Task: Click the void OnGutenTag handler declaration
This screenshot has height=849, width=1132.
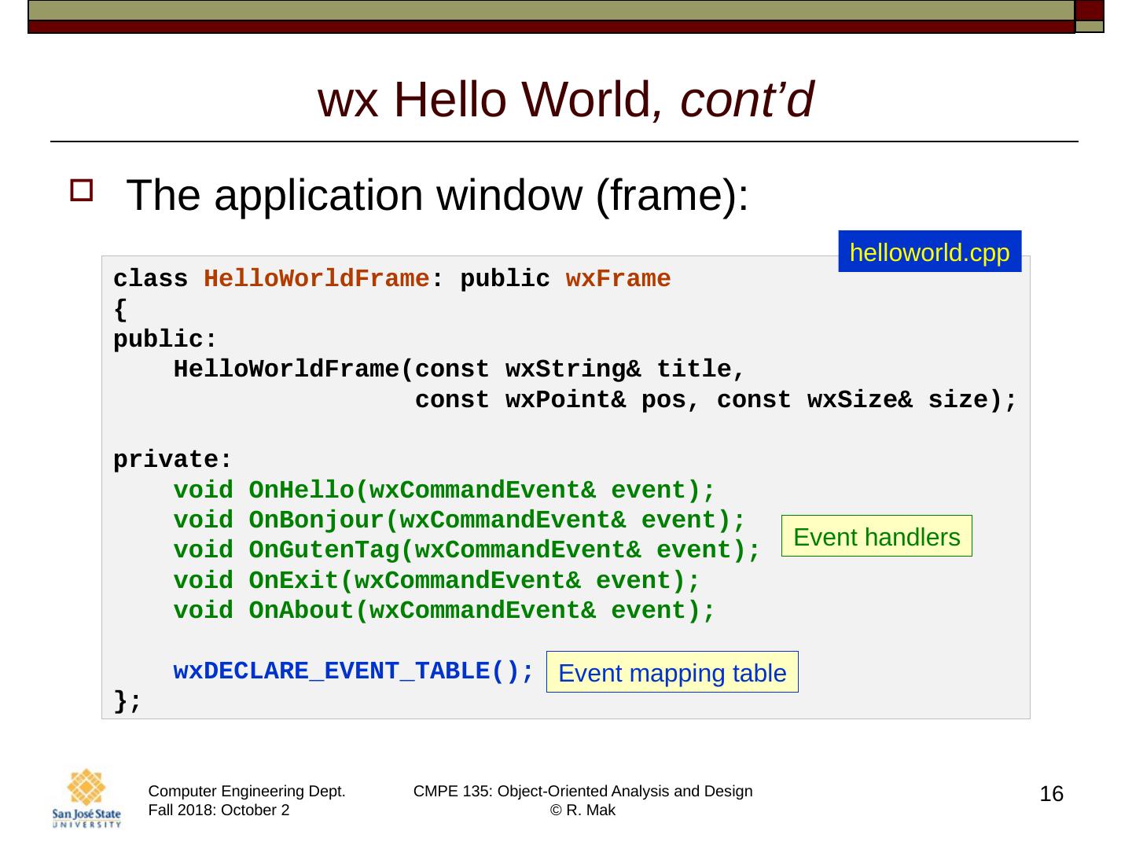Action: coord(467,550)
